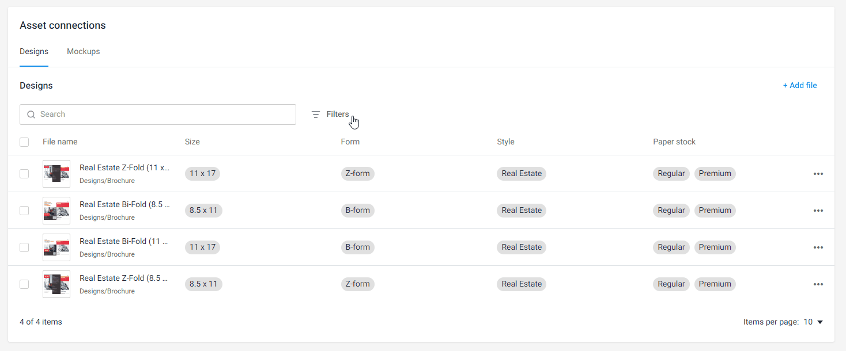
Task: Click the 11 x 17 size chip on the first row
Action: (x=202, y=173)
